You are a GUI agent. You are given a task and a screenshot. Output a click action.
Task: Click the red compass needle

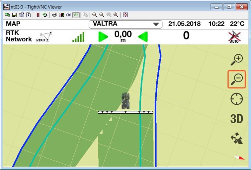pos(239,157)
